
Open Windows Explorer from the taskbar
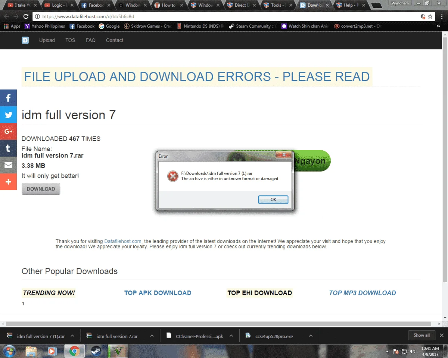coord(31,351)
